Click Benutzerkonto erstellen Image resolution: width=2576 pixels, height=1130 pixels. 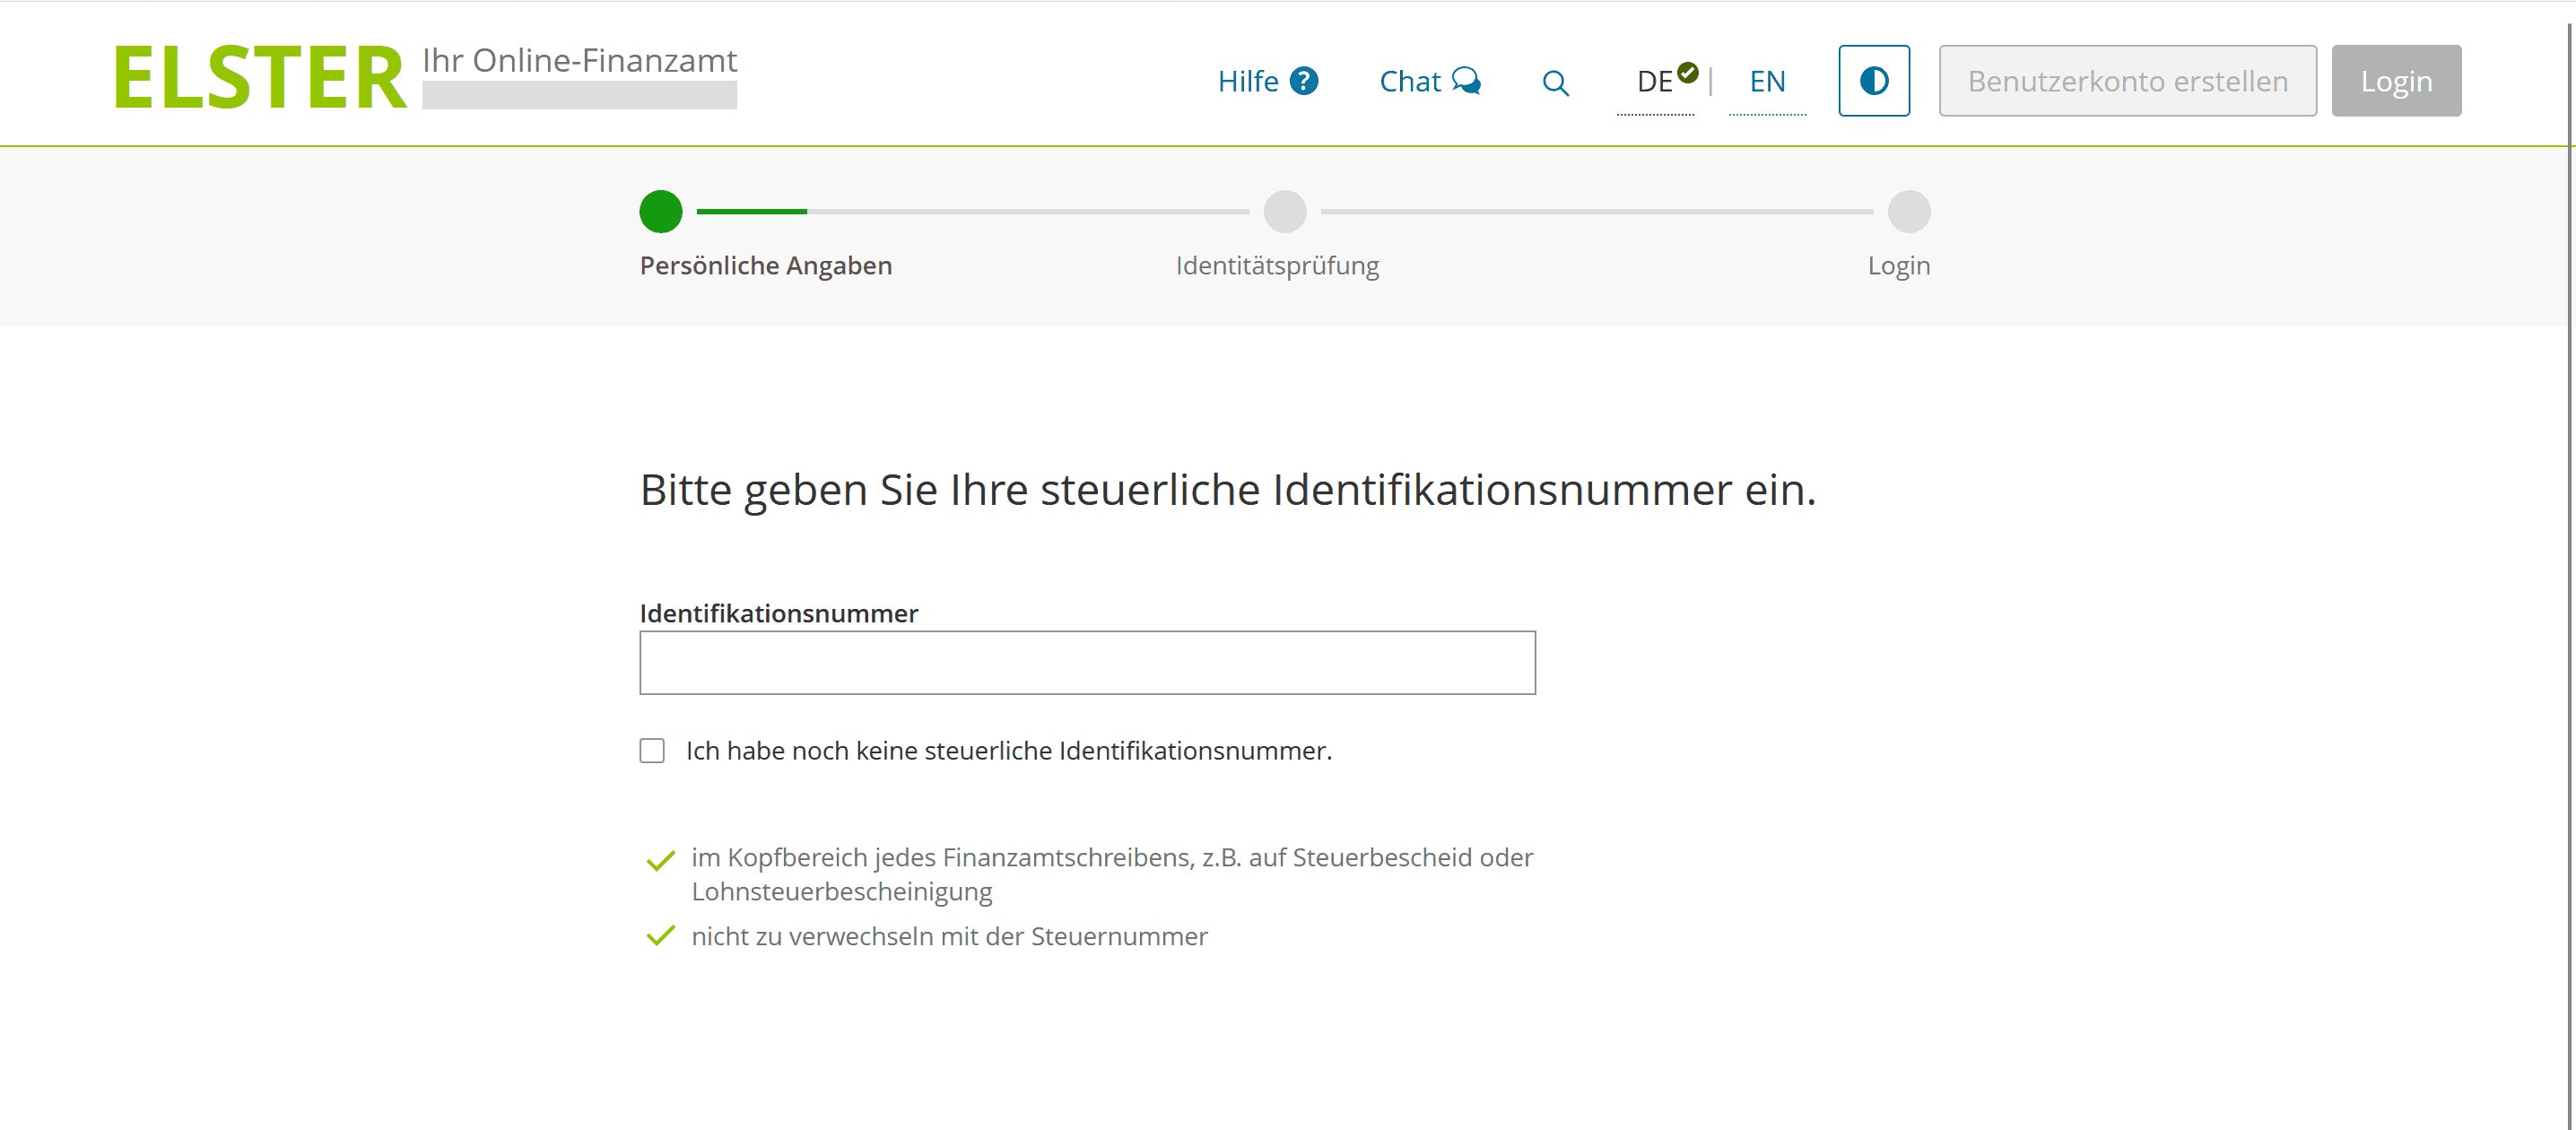tap(2127, 81)
